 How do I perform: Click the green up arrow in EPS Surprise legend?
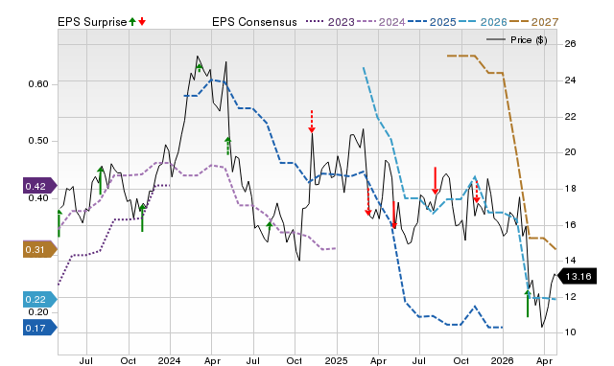click(x=132, y=21)
